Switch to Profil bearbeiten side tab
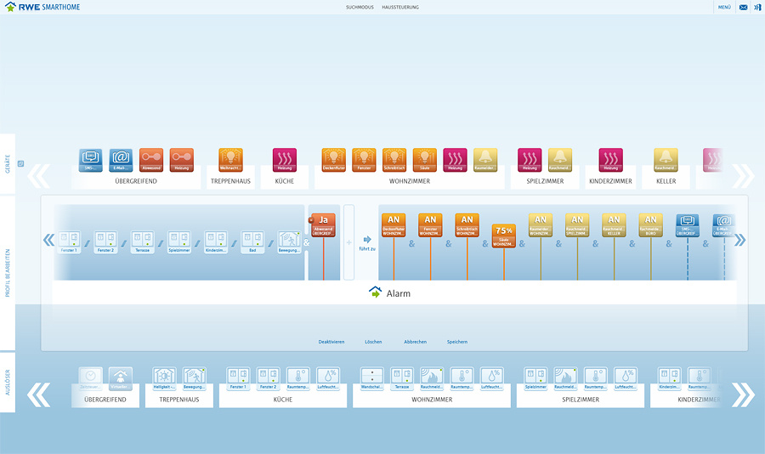Viewport: 765px width, 454px height. click(8, 273)
